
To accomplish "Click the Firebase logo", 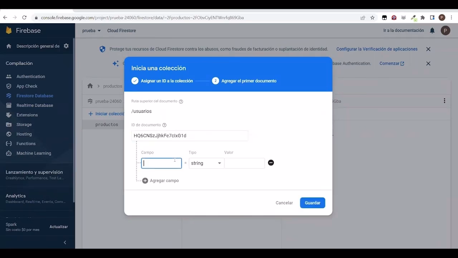I will [x=23, y=30].
